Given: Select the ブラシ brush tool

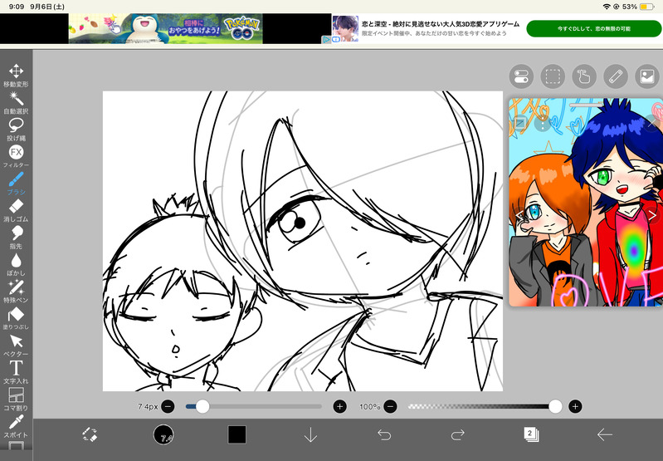Looking at the screenshot, I should 16,184.
